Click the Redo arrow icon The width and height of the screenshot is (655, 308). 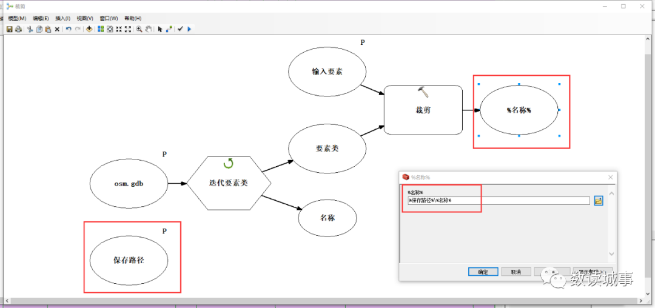coord(78,29)
